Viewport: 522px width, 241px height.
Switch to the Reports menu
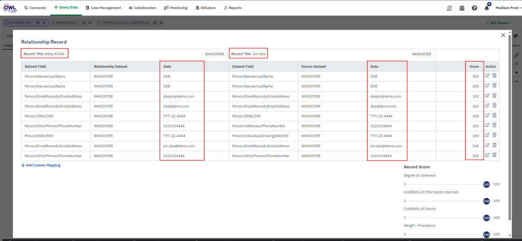[x=232, y=8]
